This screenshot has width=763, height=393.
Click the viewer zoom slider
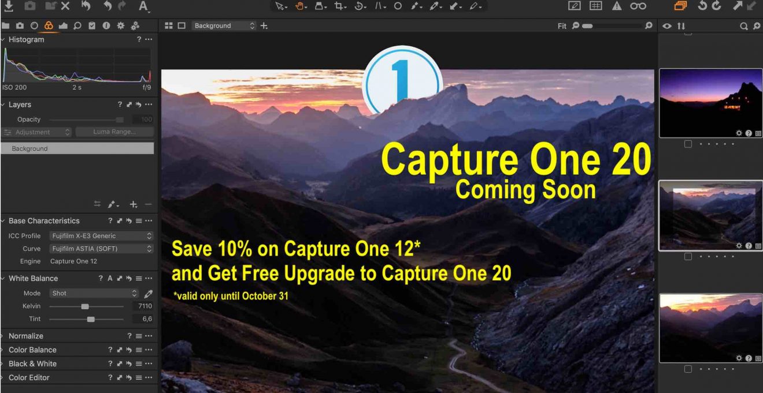(613, 26)
